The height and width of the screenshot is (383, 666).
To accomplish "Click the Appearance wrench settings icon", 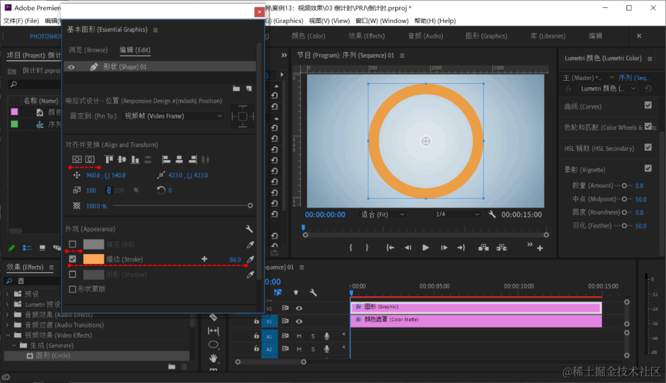I will pos(249,229).
